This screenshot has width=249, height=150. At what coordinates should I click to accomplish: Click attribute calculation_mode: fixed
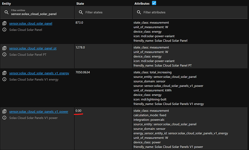coord(150,115)
